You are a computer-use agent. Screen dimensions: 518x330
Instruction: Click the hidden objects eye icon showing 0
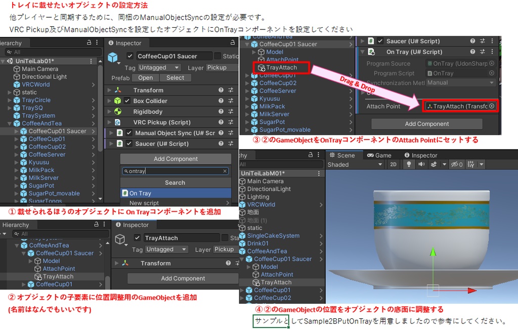(456, 164)
